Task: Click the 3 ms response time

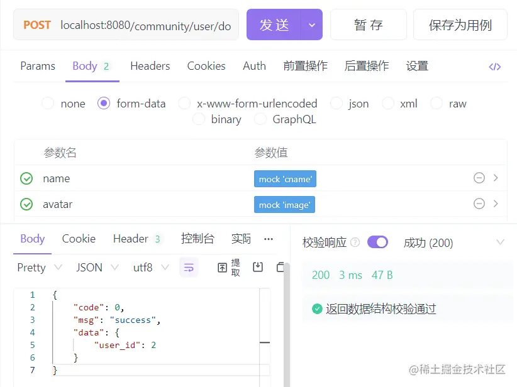Action: (351, 275)
